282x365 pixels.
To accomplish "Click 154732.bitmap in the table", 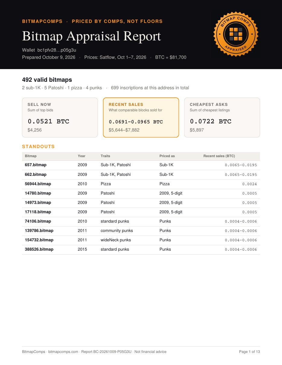I will [39, 240].
